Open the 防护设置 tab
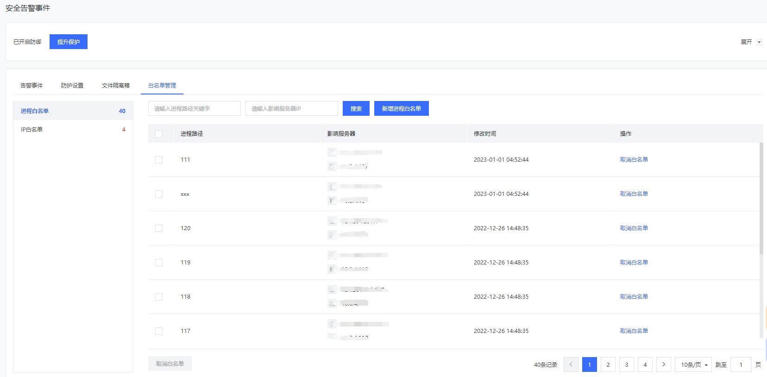Screen dimensions: 767x377 (x=72, y=86)
